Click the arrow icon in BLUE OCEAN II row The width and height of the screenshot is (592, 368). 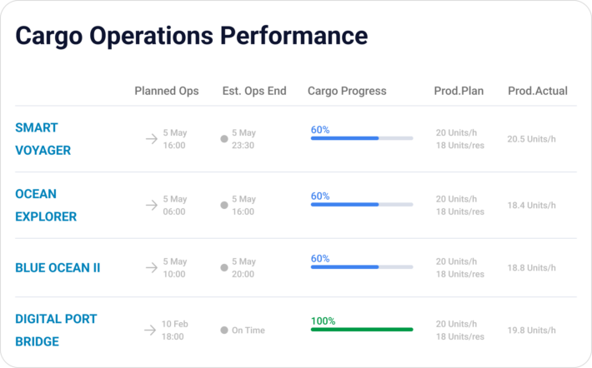pos(152,268)
